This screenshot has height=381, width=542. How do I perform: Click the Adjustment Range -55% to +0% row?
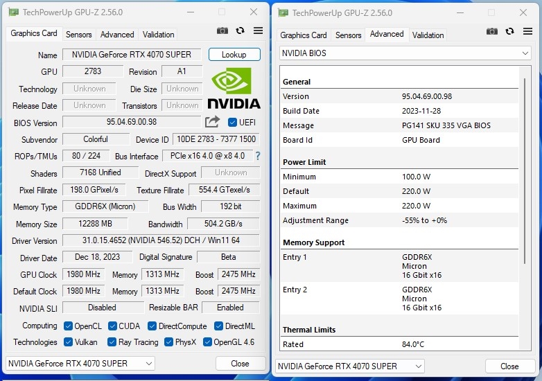click(400, 220)
